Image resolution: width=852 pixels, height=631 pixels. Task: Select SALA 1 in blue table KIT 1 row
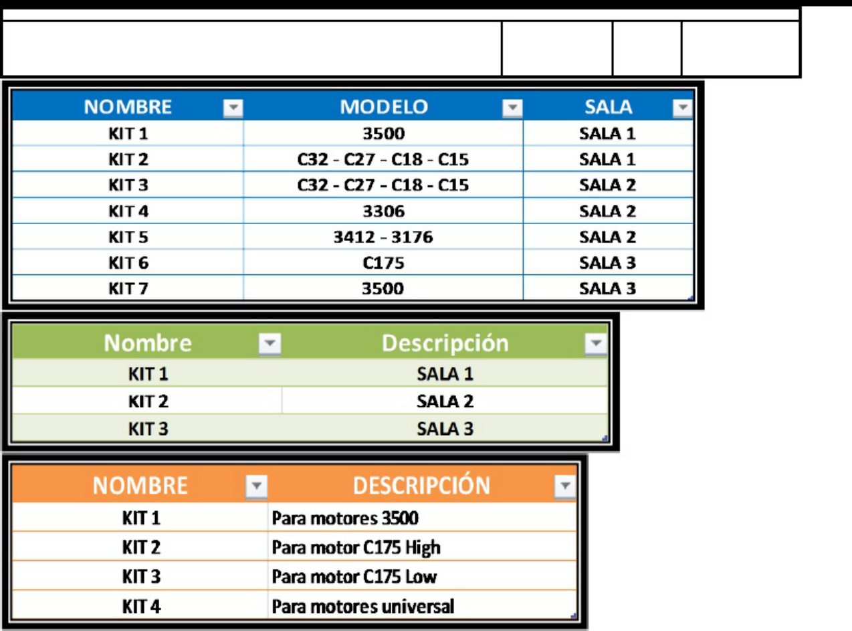608,133
